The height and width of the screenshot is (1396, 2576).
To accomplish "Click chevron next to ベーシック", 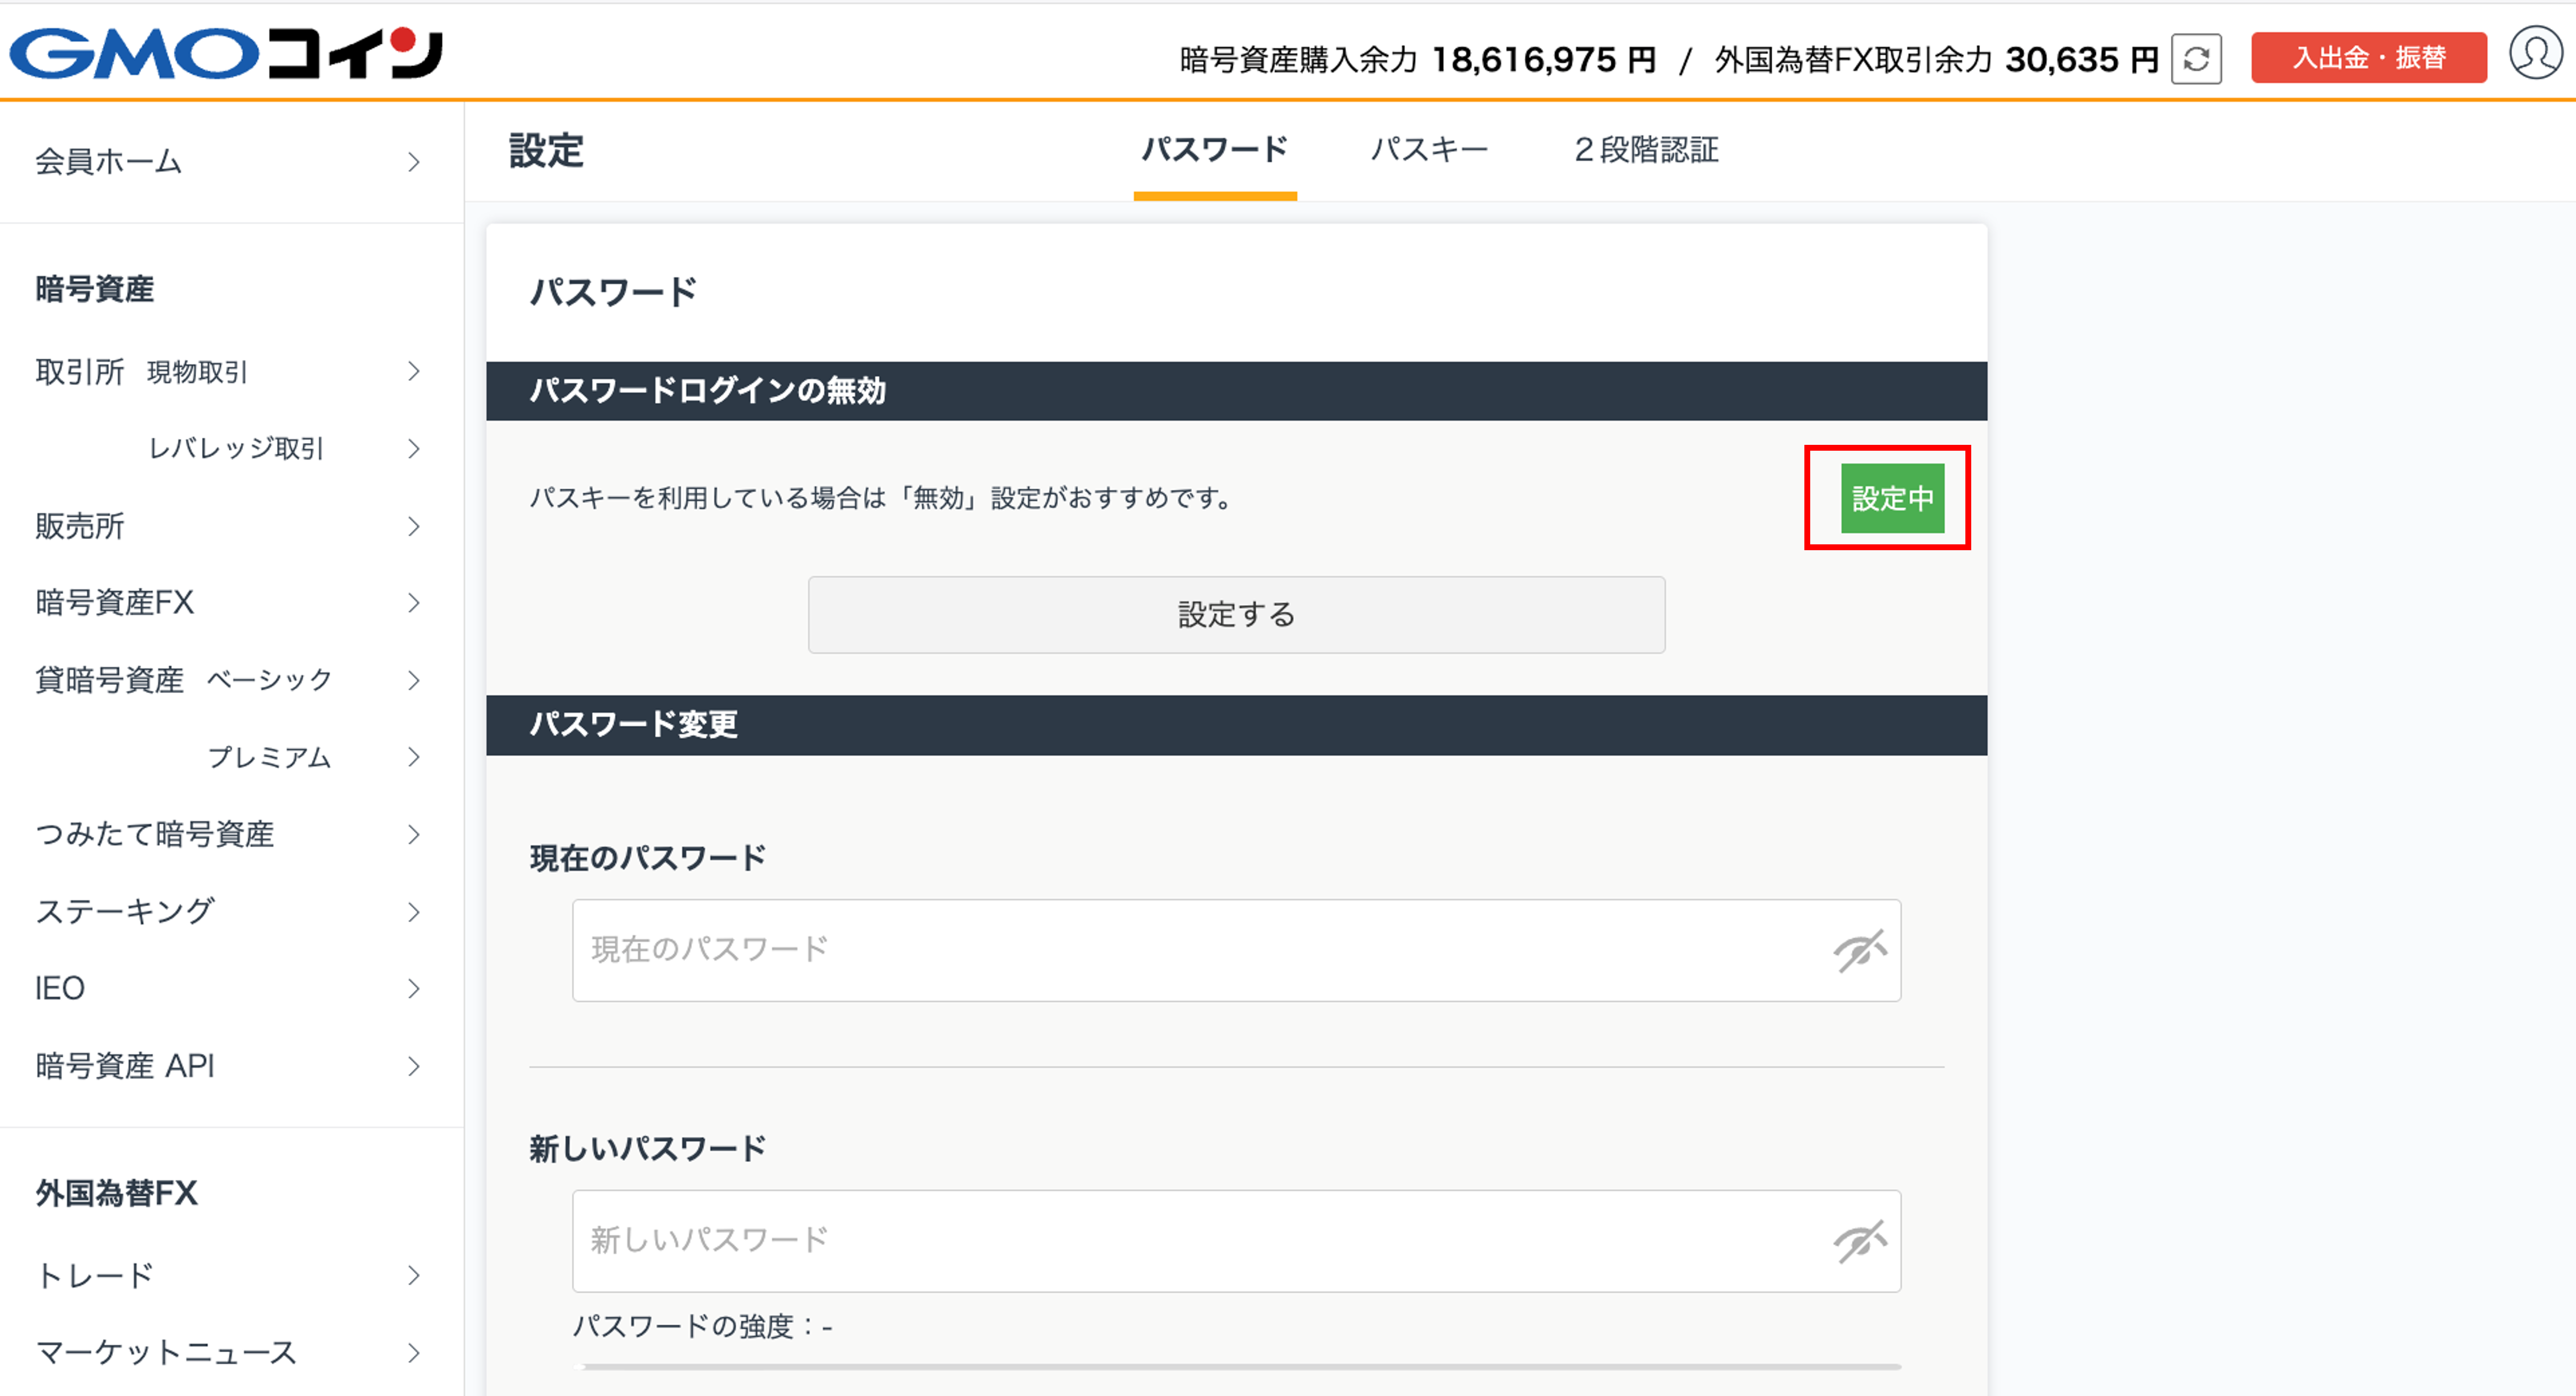I will [x=414, y=680].
